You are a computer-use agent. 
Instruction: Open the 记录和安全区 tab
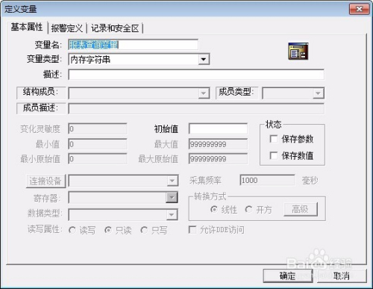pyautogui.click(x=115, y=28)
